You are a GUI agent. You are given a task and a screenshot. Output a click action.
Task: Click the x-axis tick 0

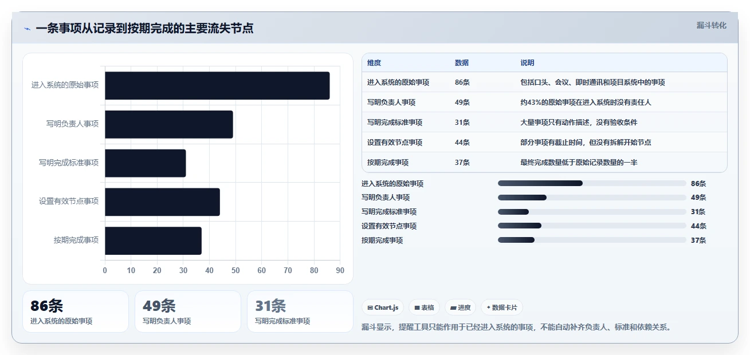(x=105, y=270)
